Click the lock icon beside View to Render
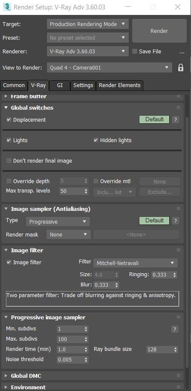The image size is (191, 391). tap(180, 67)
